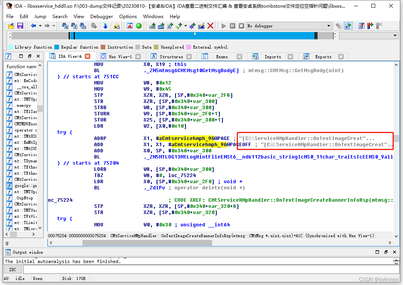
Task: Jump back with the blue left arrow
Action: (34, 26)
